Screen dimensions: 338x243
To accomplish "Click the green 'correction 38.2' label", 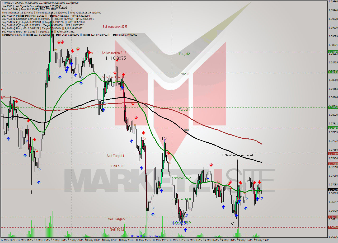I will click(181, 178).
